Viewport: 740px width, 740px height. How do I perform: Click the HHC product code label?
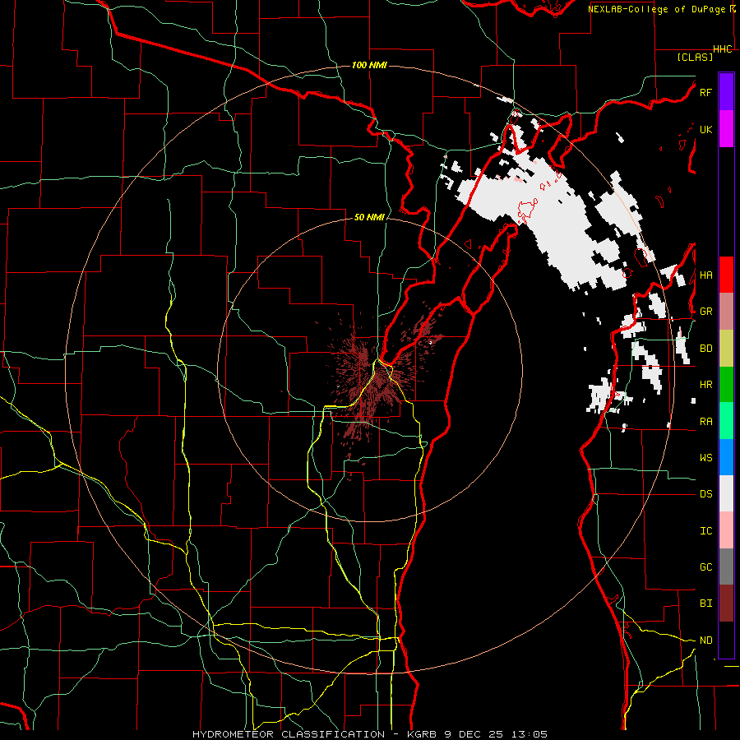tap(723, 49)
